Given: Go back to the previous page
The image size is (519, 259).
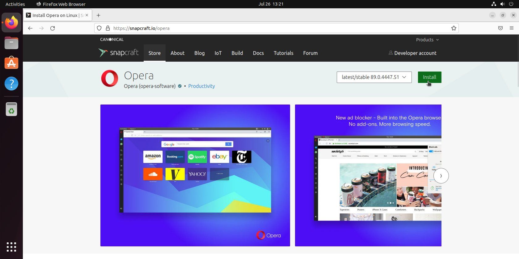Looking at the screenshot, I should [30, 28].
